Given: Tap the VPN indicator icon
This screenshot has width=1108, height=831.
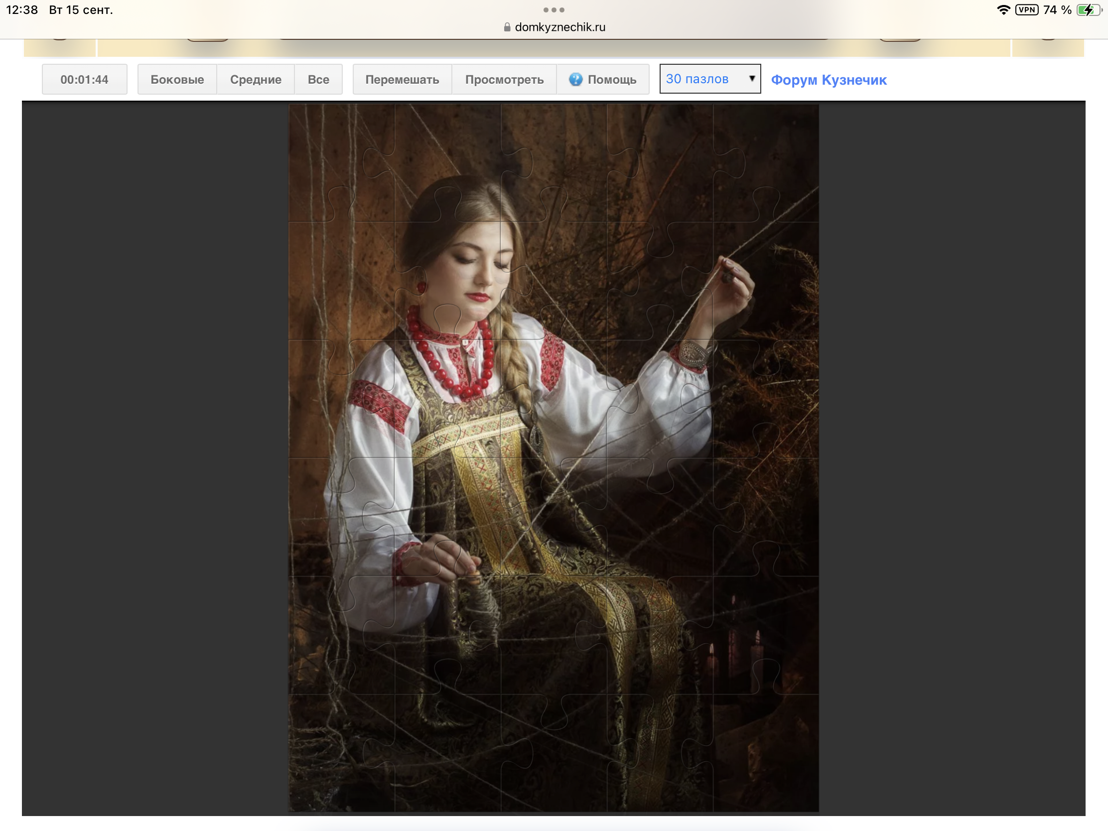Looking at the screenshot, I should (x=1026, y=10).
